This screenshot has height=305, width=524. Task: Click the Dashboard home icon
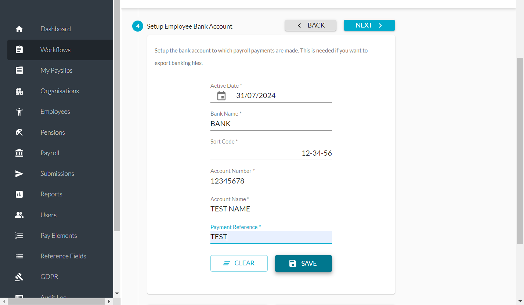(19, 29)
